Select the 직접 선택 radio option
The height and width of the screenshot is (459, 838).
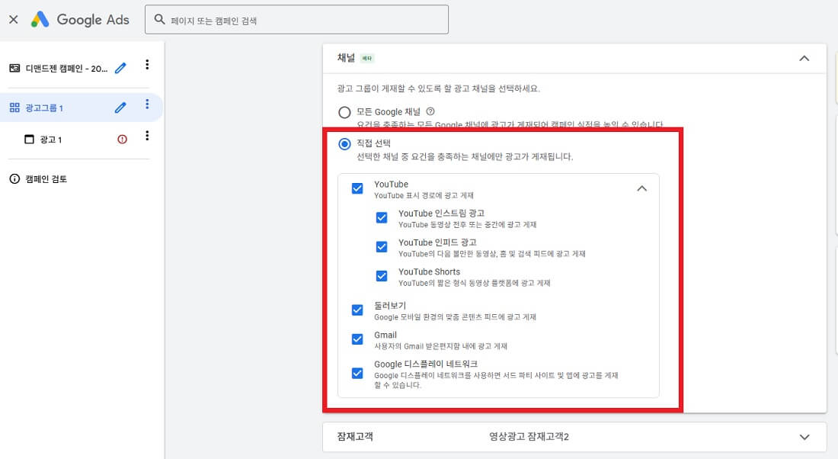tap(344, 144)
